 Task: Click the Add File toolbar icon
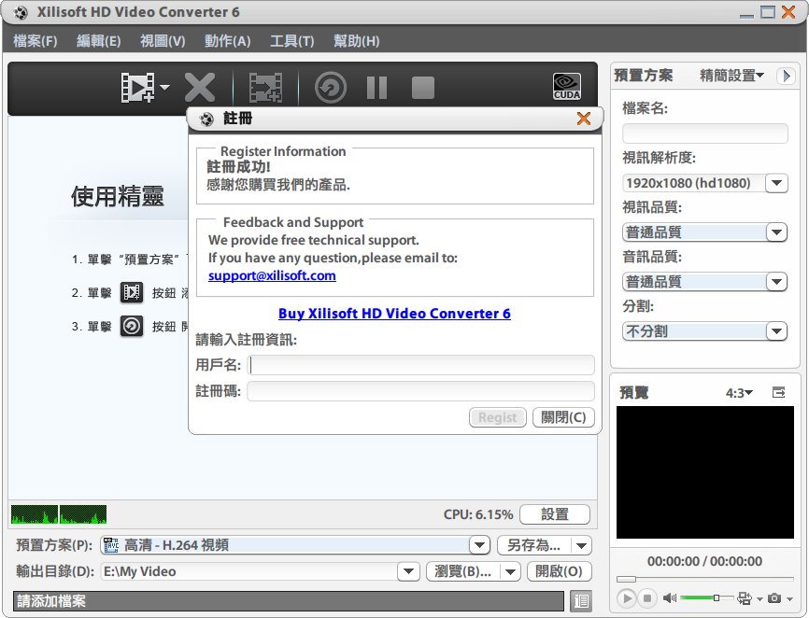click(x=137, y=87)
